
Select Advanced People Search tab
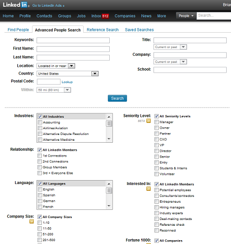(58, 30)
